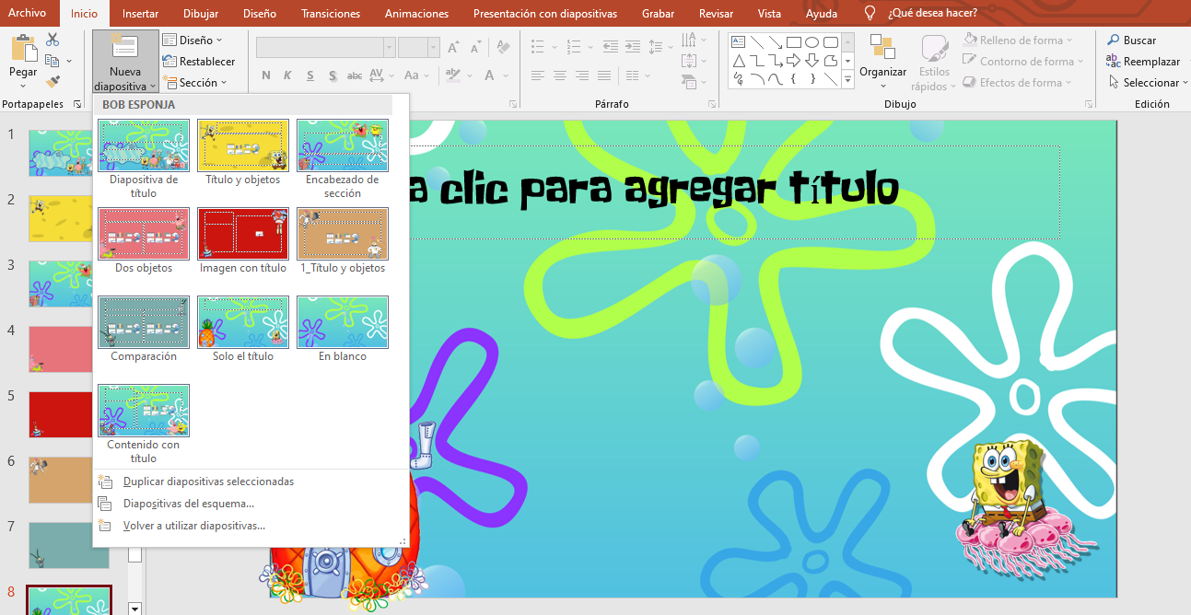The width and height of the screenshot is (1191, 615).
Task: Click the Reemplazar icon
Action: coord(1114,61)
